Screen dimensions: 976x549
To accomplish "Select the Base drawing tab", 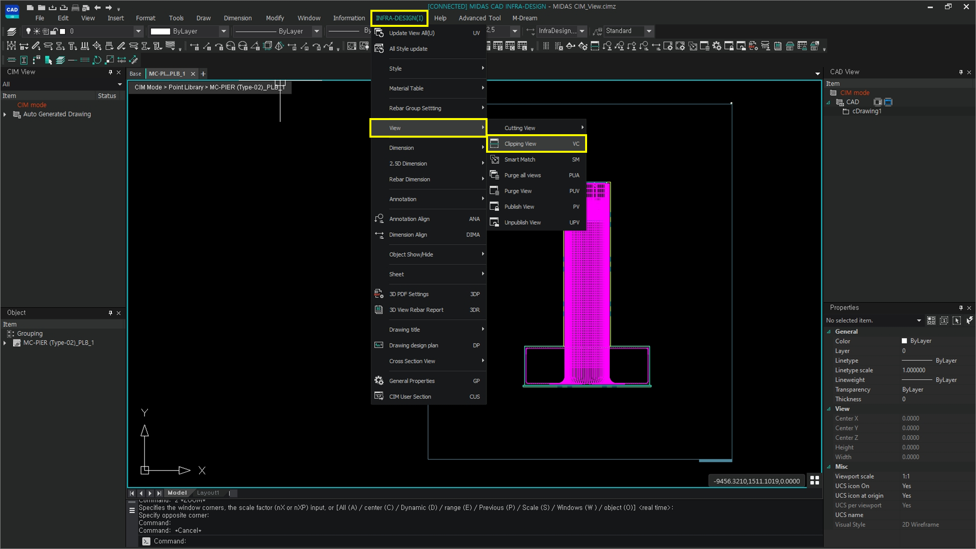I will coord(135,74).
